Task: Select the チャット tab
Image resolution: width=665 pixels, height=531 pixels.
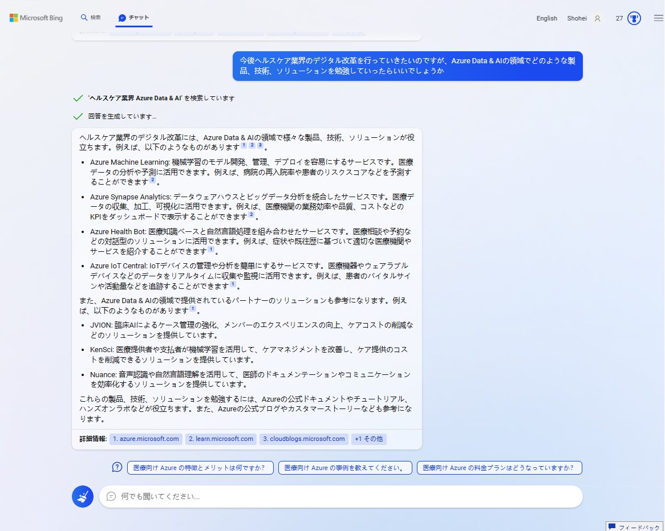Action: click(x=133, y=18)
